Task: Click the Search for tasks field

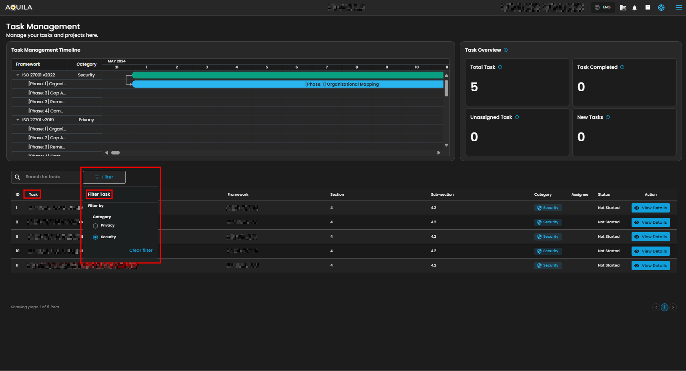Action: click(x=50, y=177)
